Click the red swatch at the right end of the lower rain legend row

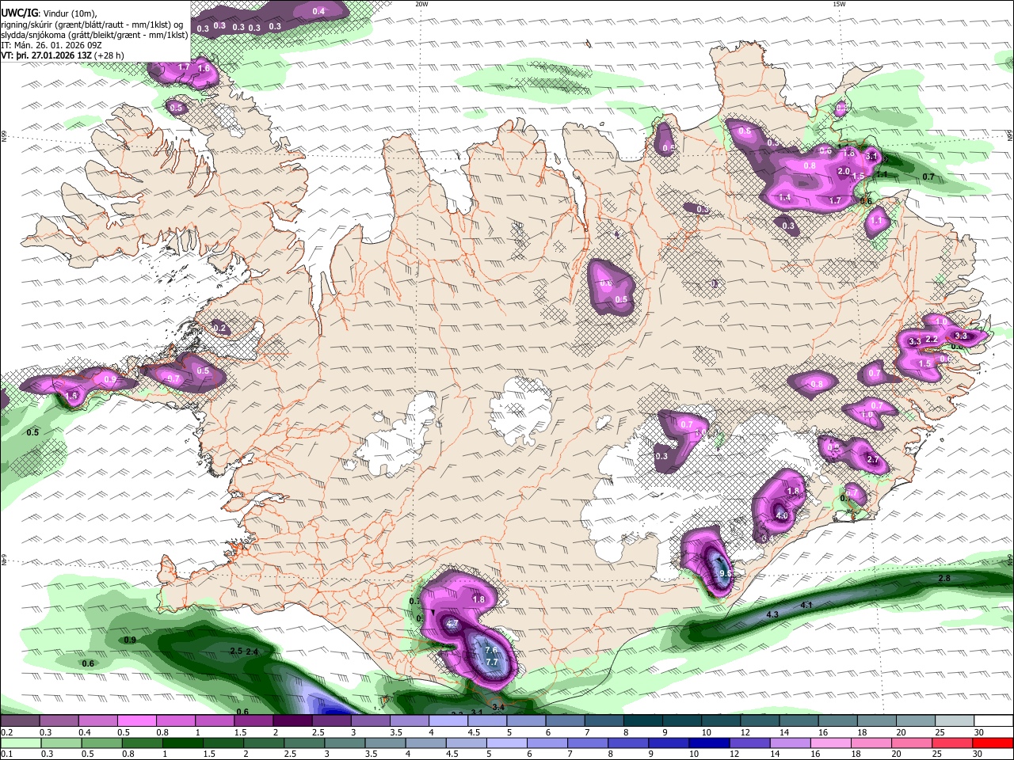992,743
